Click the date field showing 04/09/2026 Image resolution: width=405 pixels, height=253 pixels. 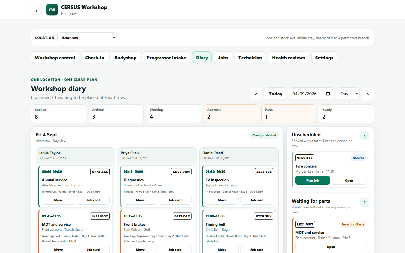311,94
